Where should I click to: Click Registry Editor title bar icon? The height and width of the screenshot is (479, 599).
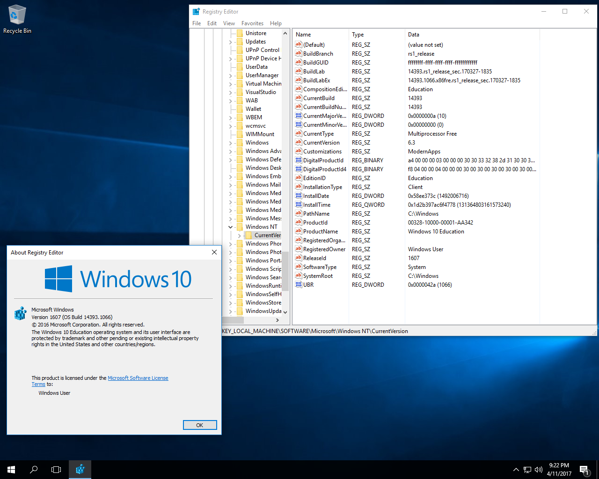(x=196, y=11)
